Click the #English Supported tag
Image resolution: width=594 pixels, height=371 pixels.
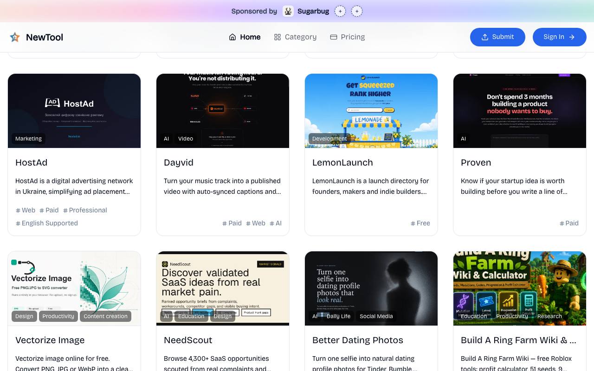[47, 223]
